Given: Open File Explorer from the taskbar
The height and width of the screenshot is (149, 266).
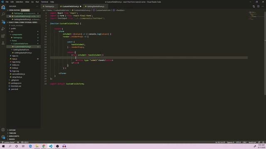Looking at the screenshot, I should 37,146.
